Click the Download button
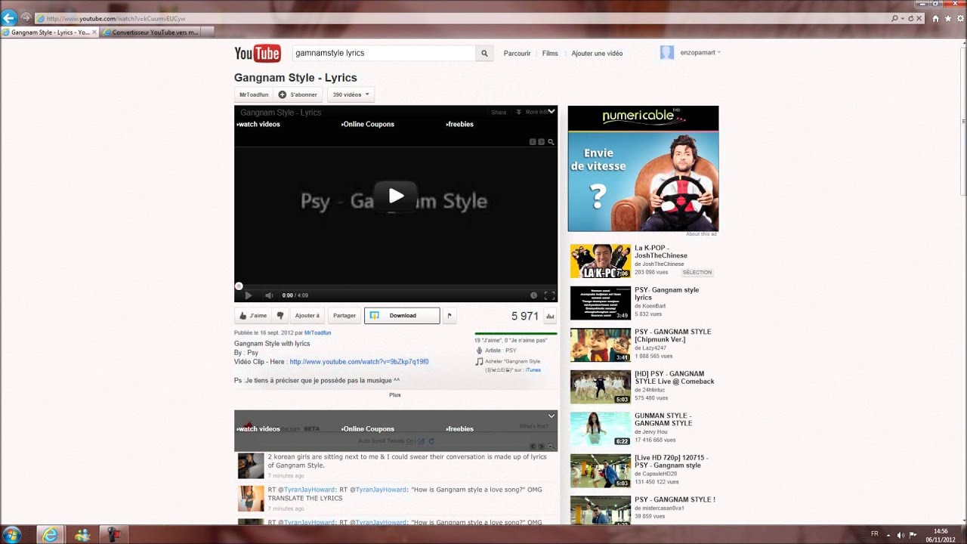Screen dimensions: 967x544 [402, 316]
